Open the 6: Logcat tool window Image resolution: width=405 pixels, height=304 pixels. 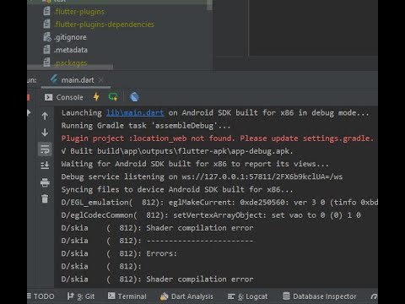click(x=247, y=296)
